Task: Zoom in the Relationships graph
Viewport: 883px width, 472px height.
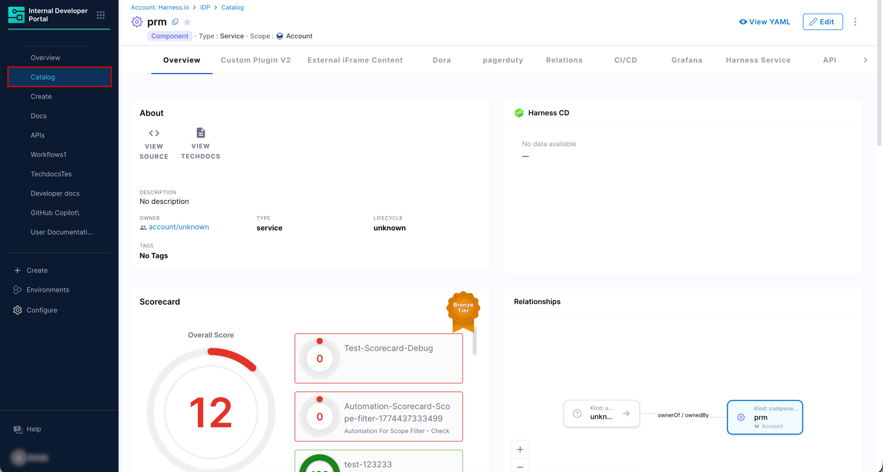Action: pyautogui.click(x=520, y=450)
